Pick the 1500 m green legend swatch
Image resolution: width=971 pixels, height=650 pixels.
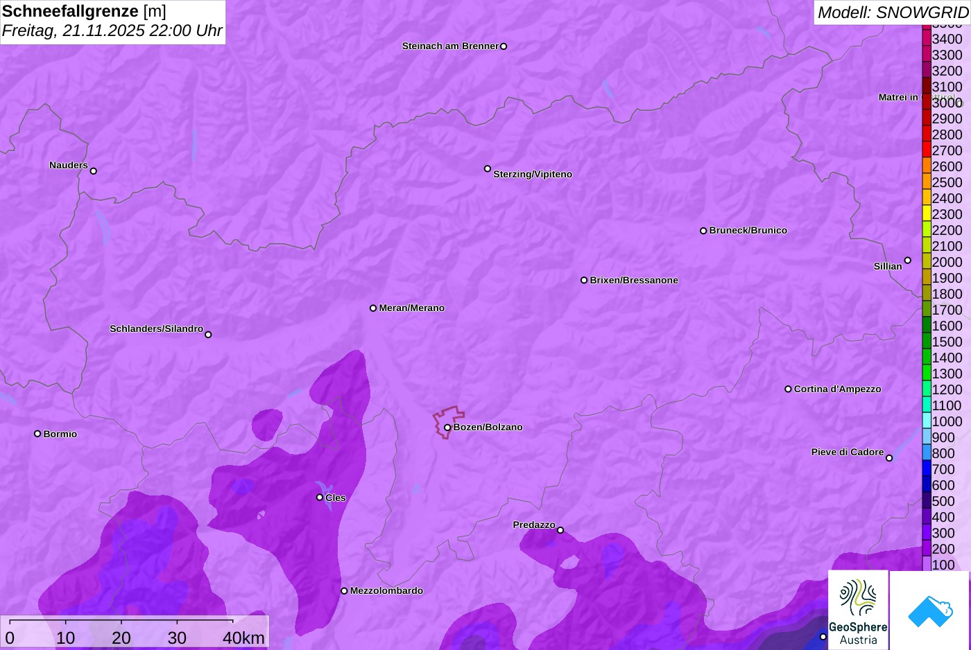[x=927, y=341]
